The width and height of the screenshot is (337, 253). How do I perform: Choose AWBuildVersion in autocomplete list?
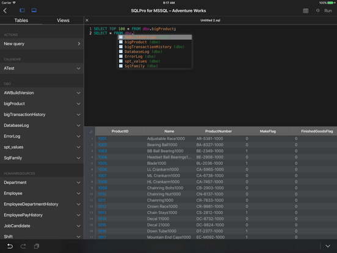(x=154, y=37)
